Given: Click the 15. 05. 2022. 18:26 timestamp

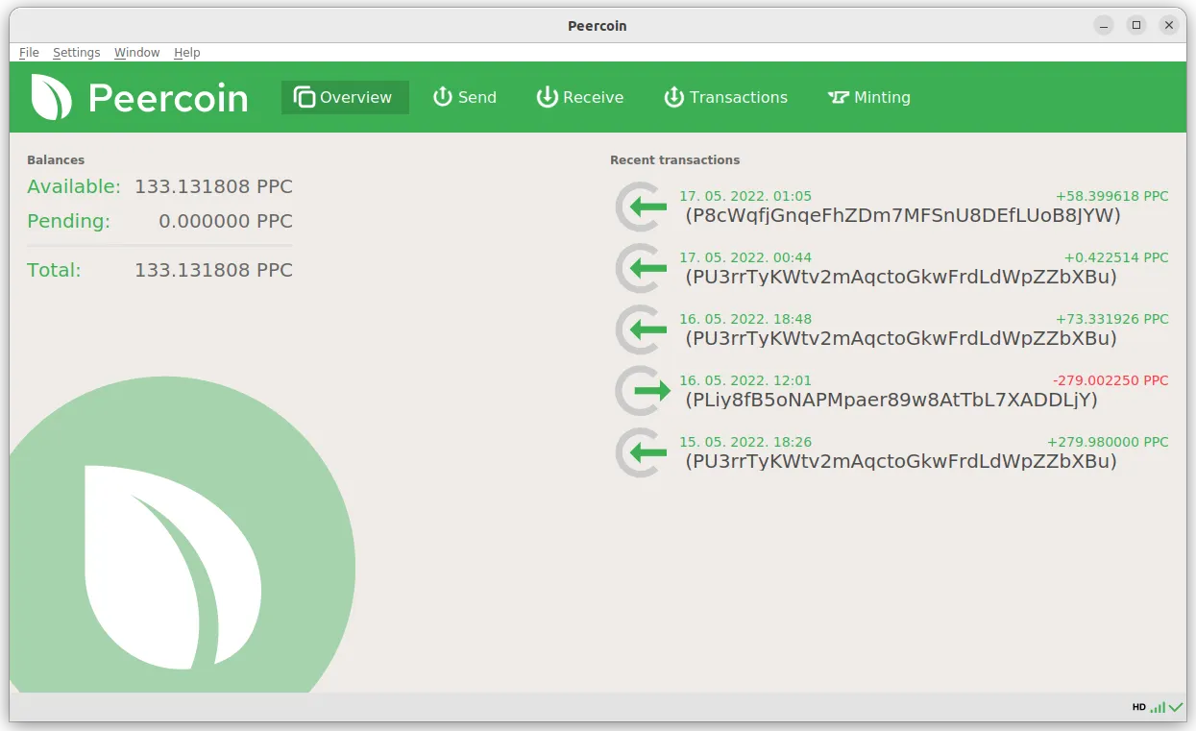Looking at the screenshot, I should pos(745,442).
